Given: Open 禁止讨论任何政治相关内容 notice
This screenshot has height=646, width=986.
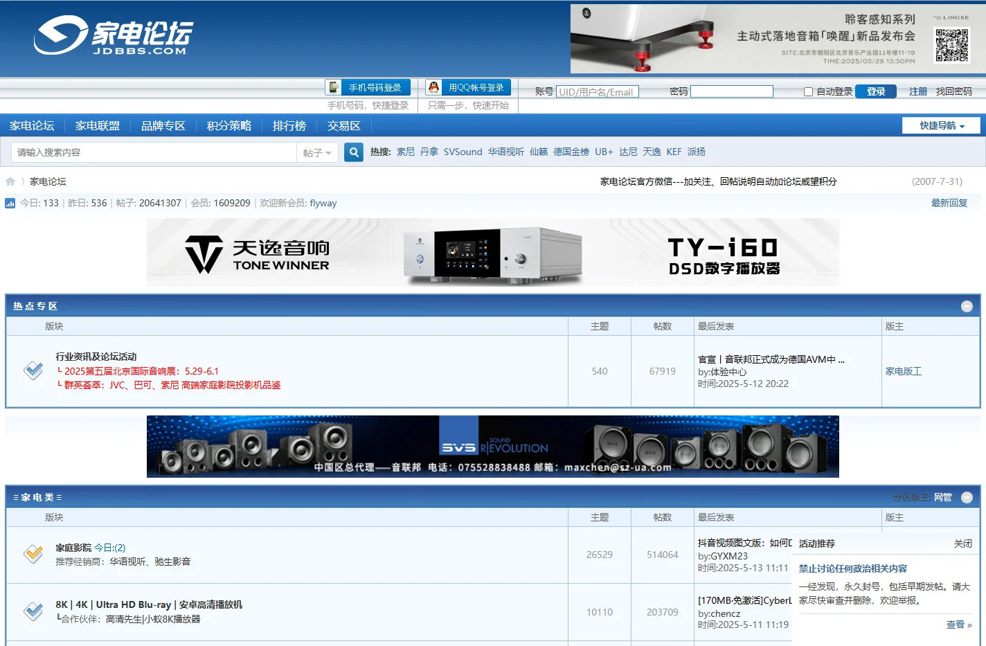Looking at the screenshot, I should pyautogui.click(x=853, y=568).
